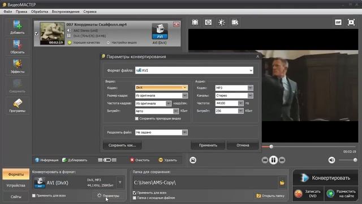Toggle Применить для всех under the format selector
Viewport: 362px width, 204px height.
point(34,195)
